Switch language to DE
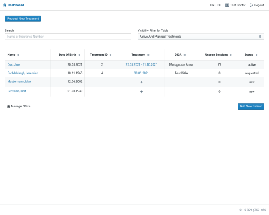Image resolution: width=269 pixels, height=215 pixels. [220, 5]
